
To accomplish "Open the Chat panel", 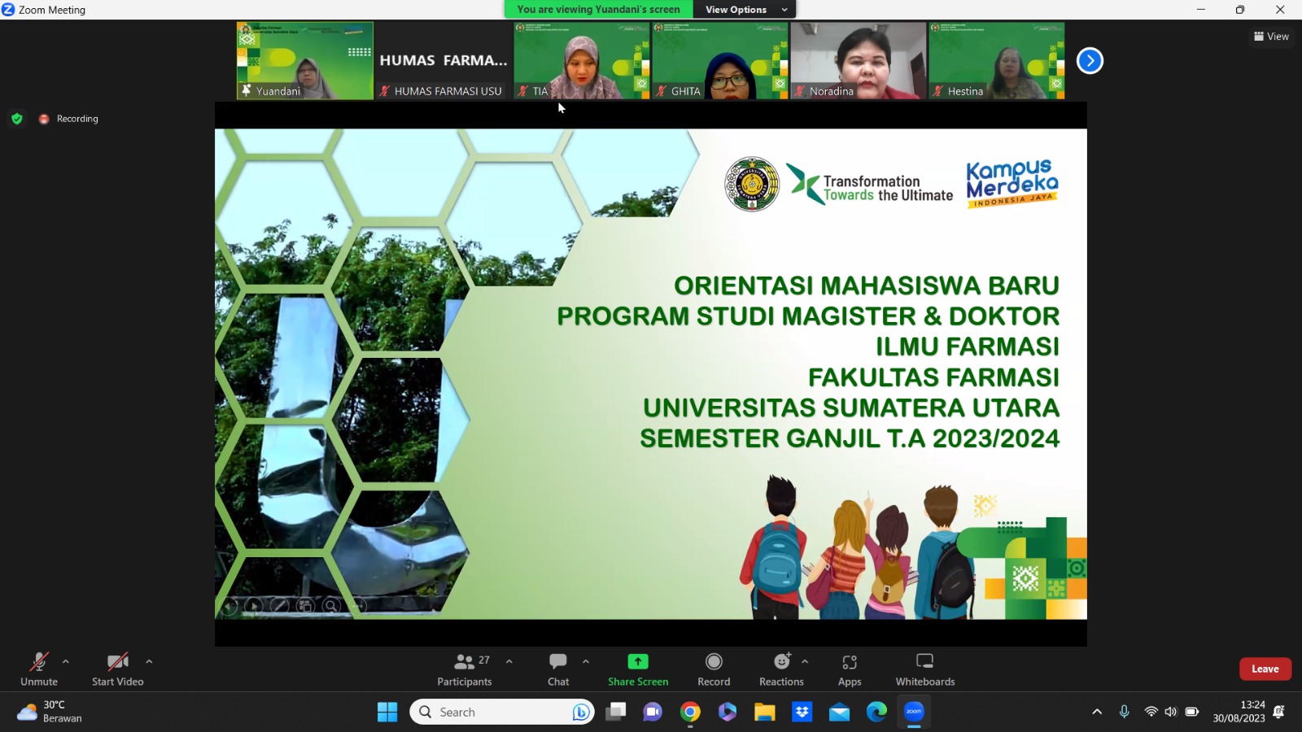I will tap(558, 669).
